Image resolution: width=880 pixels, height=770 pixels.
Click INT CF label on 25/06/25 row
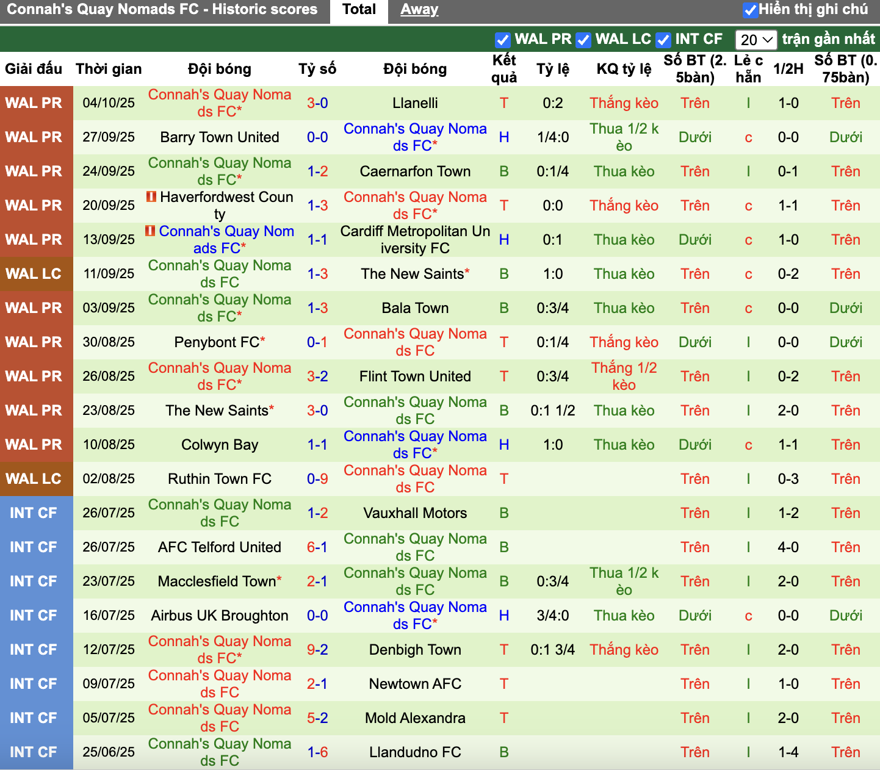click(x=34, y=752)
